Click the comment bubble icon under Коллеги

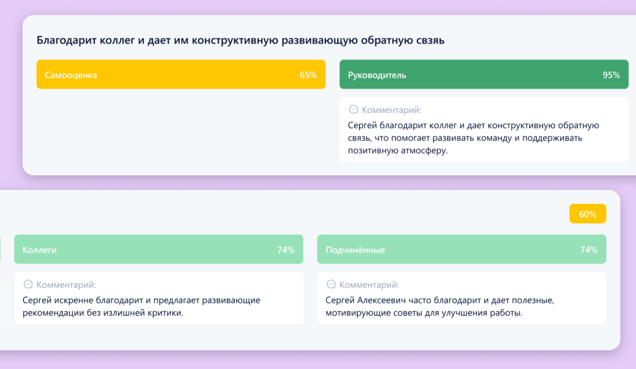pos(28,285)
